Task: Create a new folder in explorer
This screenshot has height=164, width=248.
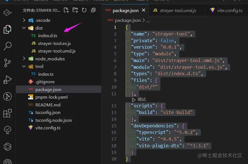Action: (x=75, y=10)
